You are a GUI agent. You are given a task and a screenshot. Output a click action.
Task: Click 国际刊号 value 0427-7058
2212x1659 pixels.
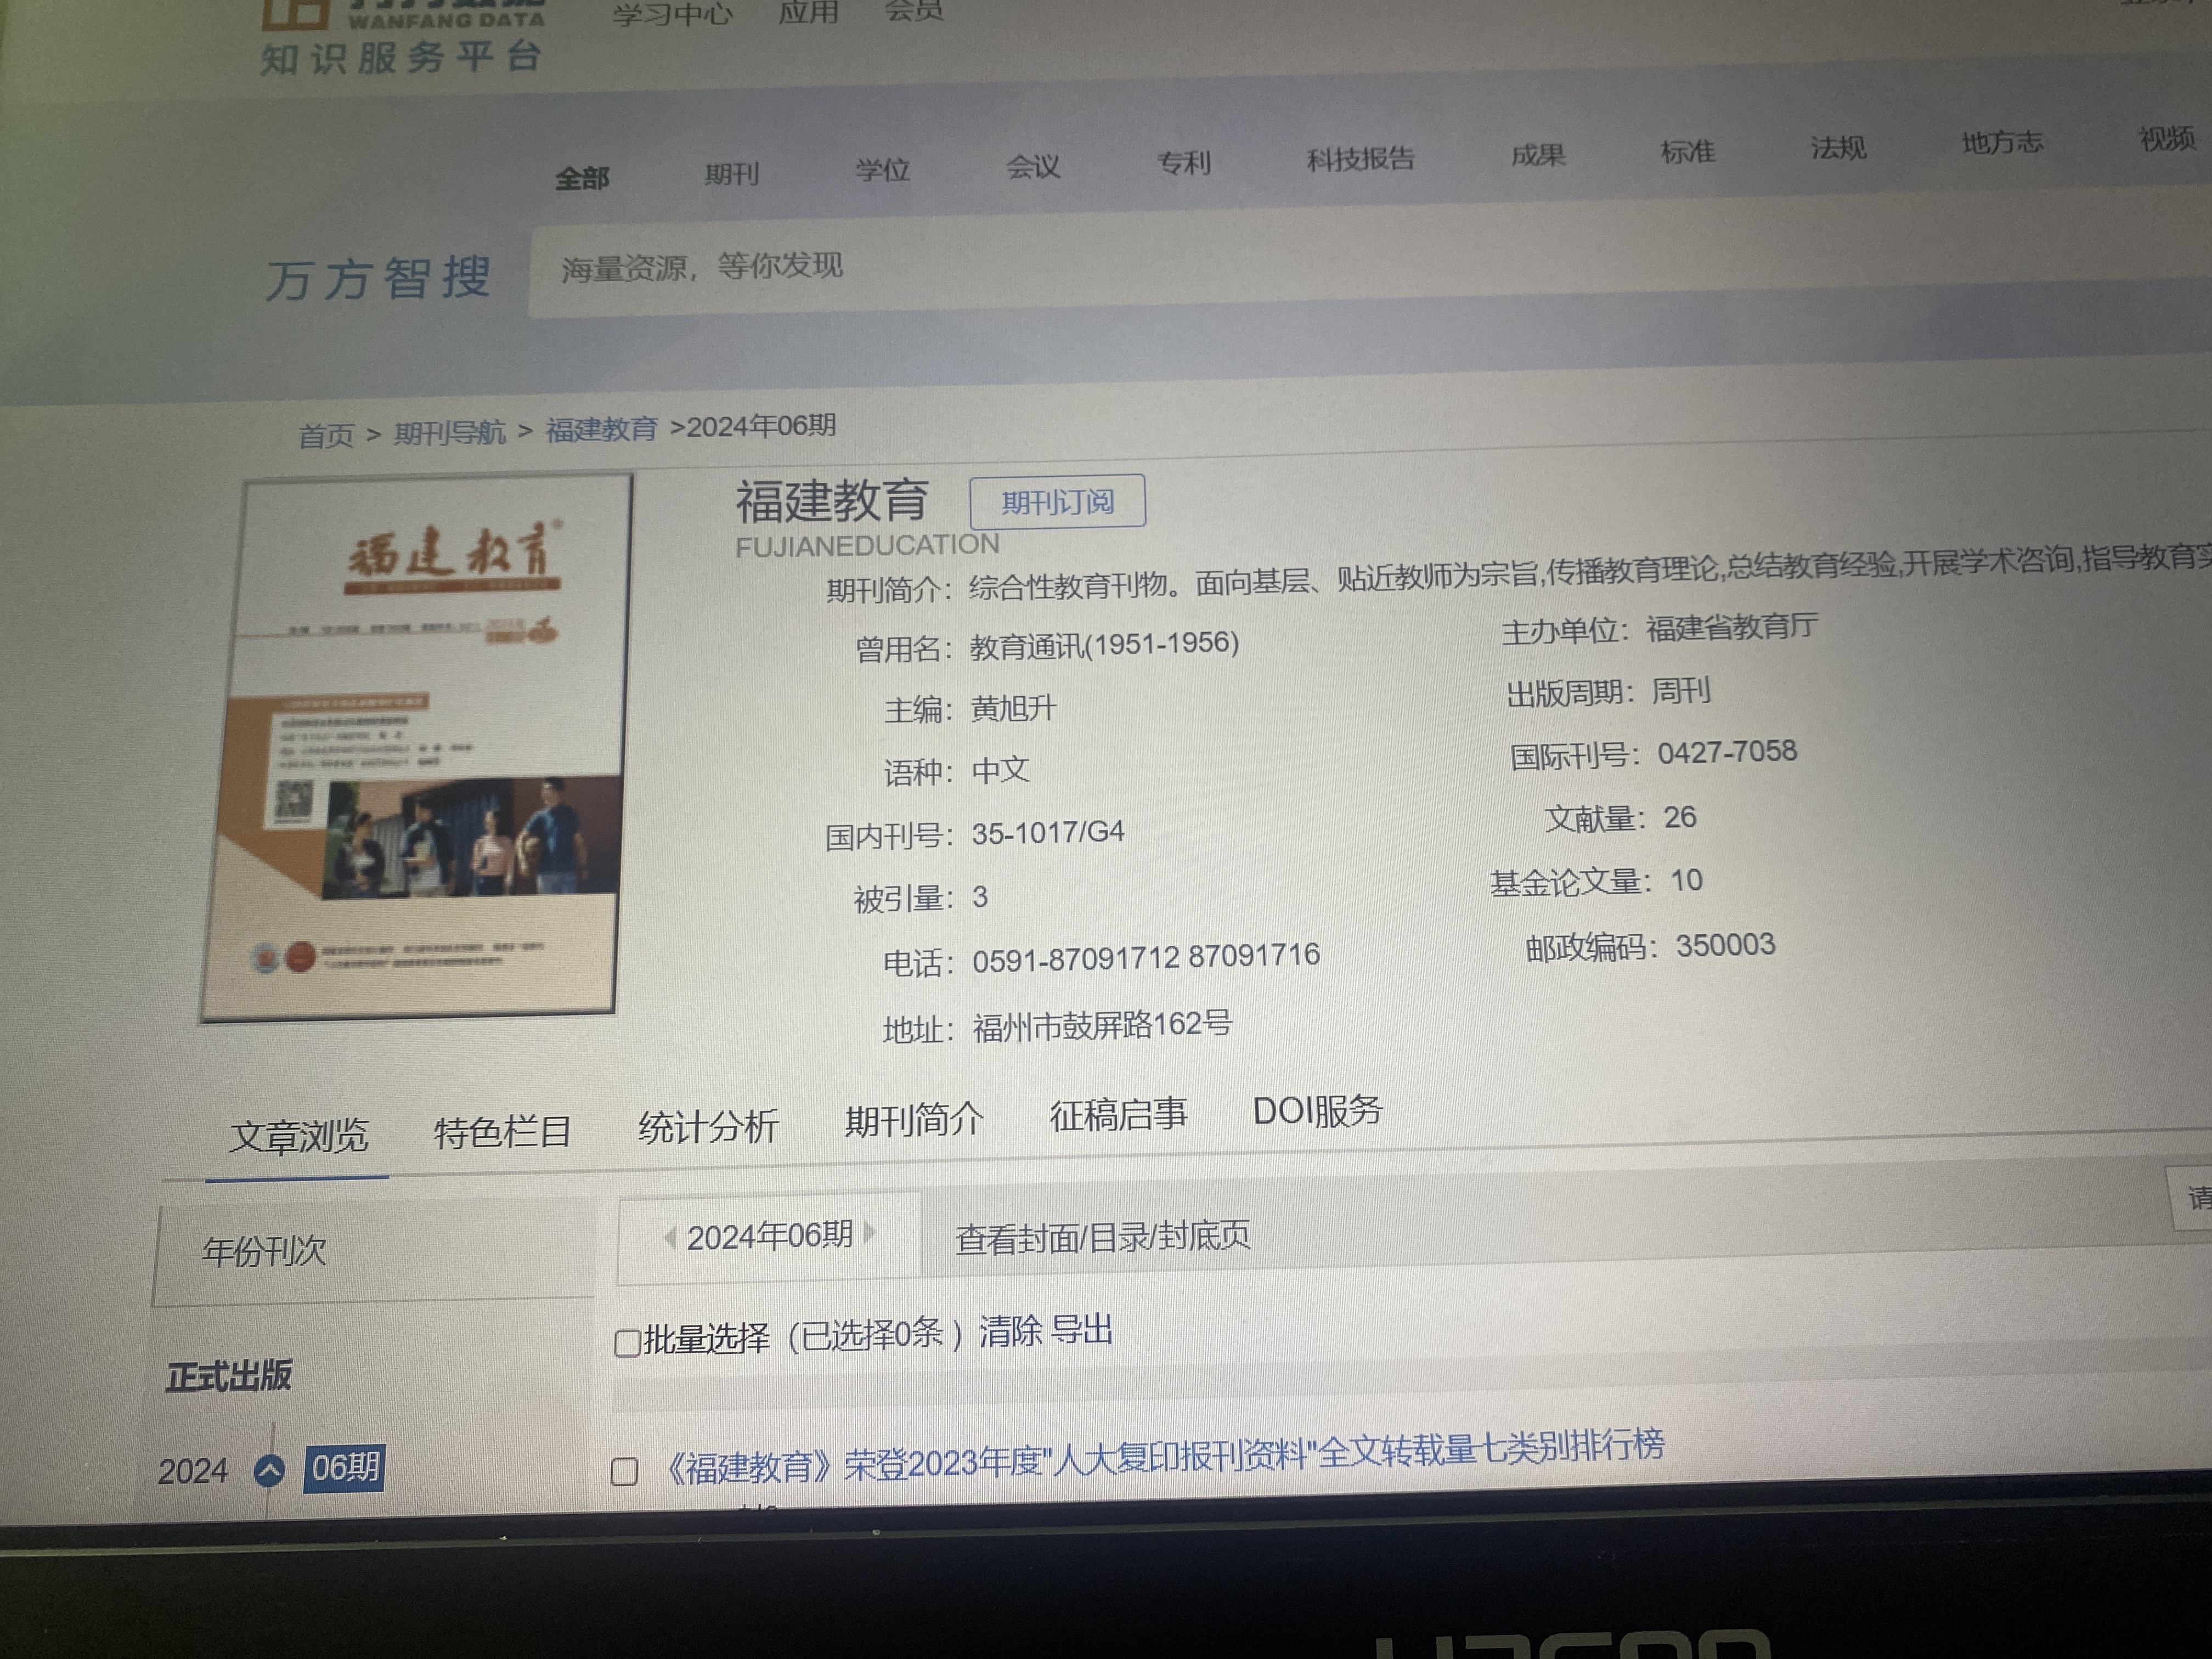click(x=1727, y=752)
